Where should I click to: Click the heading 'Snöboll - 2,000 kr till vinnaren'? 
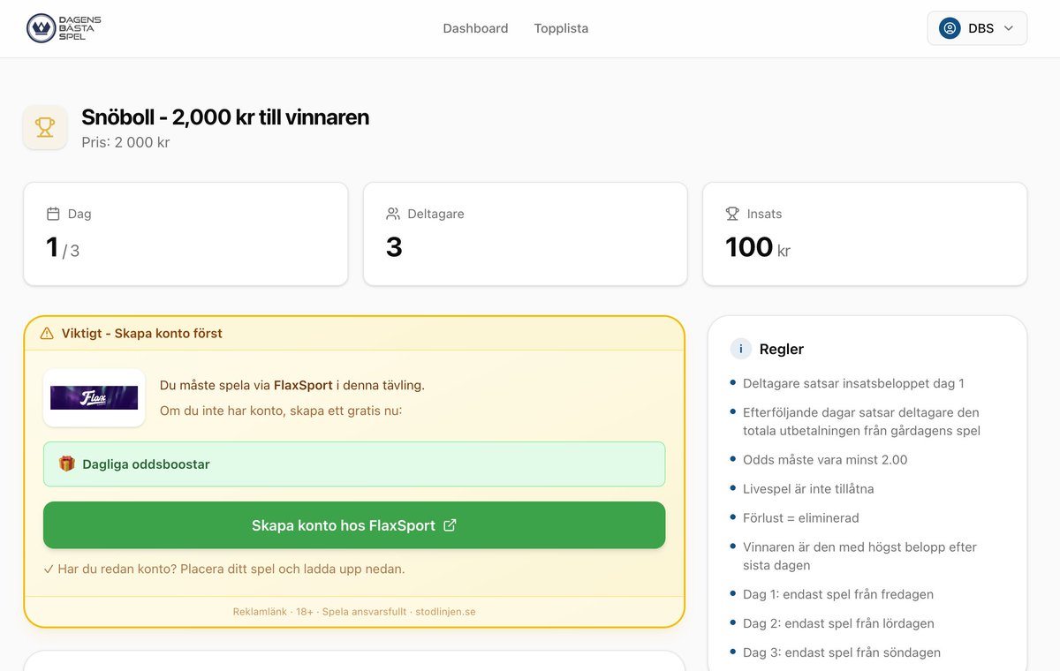coord(225,117)
